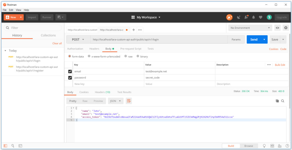Click the Interceptor satellite icon
This screenshot has width=292, height=150.
click(238, 17)
